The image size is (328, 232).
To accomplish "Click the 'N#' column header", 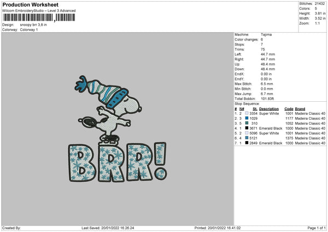I will [242, 109].
